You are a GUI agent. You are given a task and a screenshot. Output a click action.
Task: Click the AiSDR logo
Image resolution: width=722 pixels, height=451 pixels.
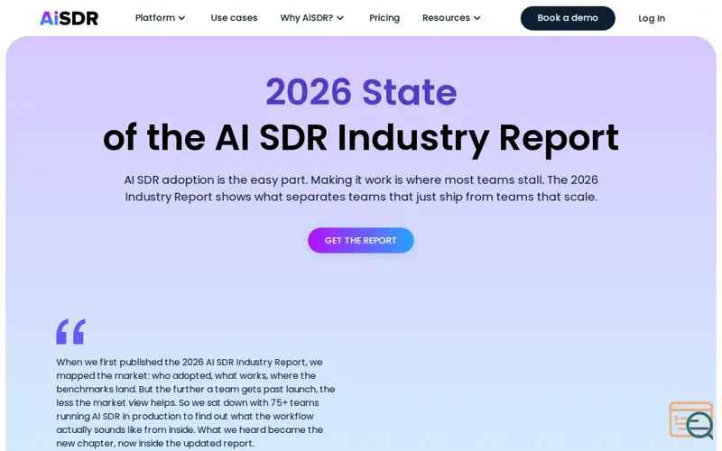tap(69, 18)
